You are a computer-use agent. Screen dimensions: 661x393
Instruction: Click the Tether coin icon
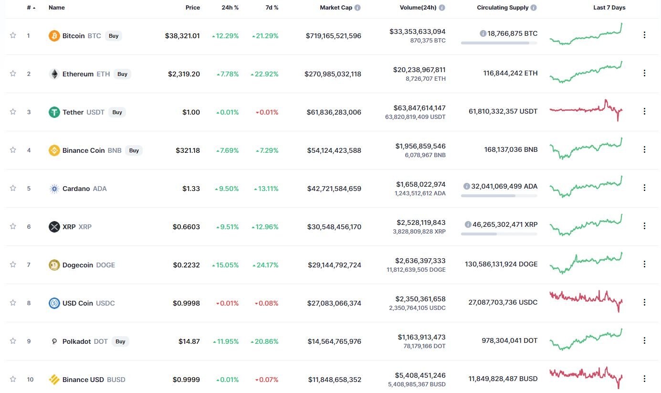[x=54, y=112]
